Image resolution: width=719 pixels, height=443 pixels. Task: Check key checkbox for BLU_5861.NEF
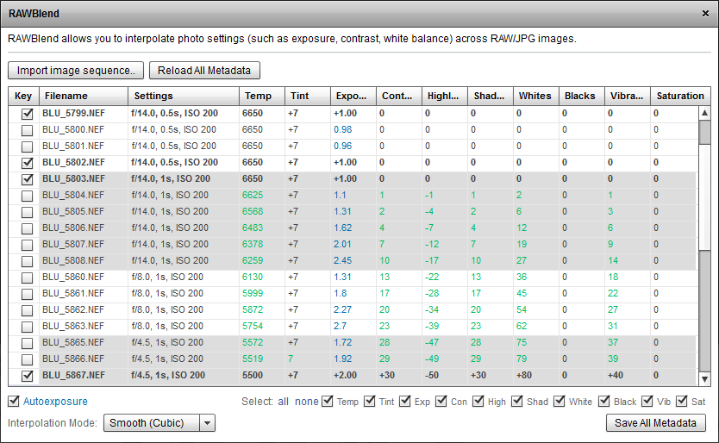pyautogui.click(x=27, y=294)
